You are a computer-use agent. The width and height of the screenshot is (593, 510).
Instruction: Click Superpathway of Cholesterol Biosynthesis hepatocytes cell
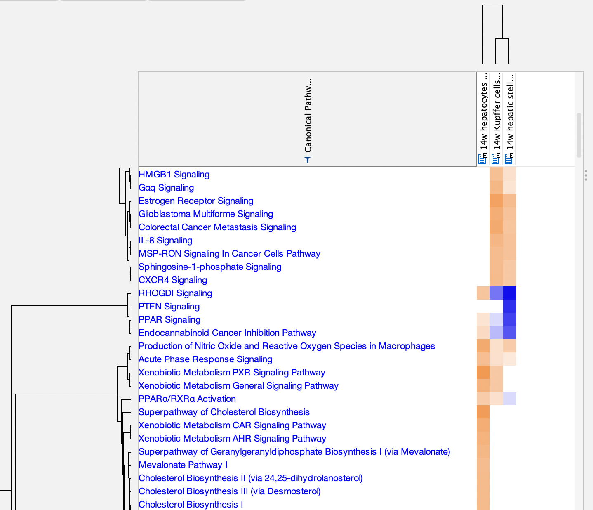(483, 412)
